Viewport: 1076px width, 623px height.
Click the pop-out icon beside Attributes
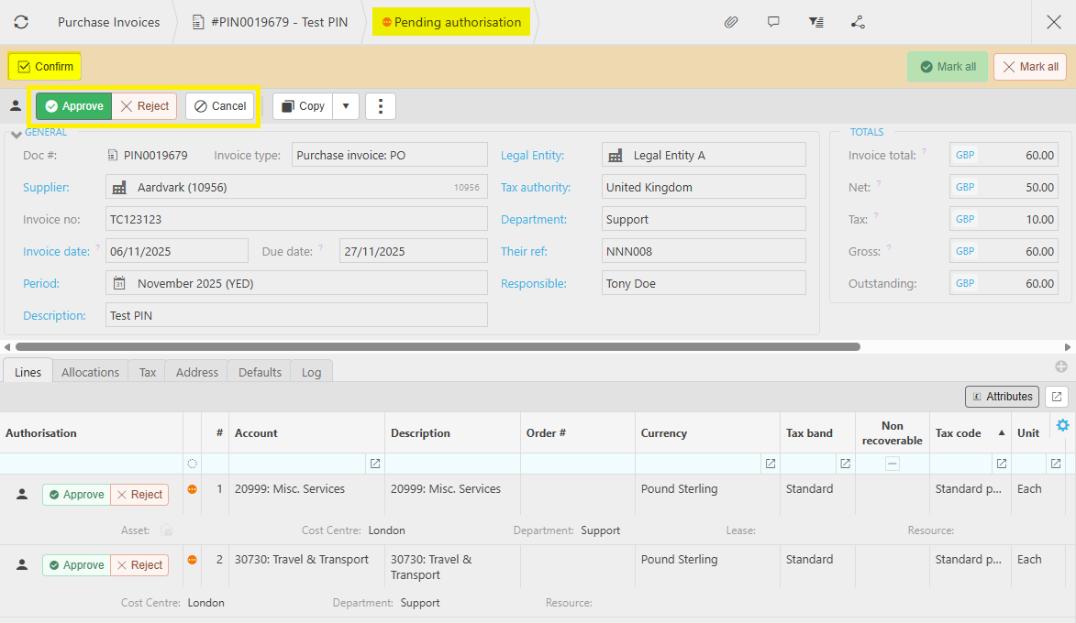tap(1057, 397)
